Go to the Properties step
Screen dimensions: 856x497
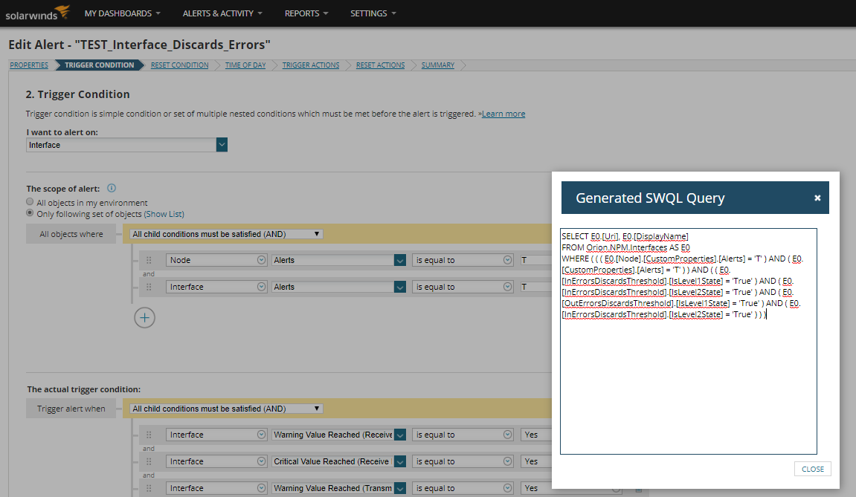(x=29, y=65)
